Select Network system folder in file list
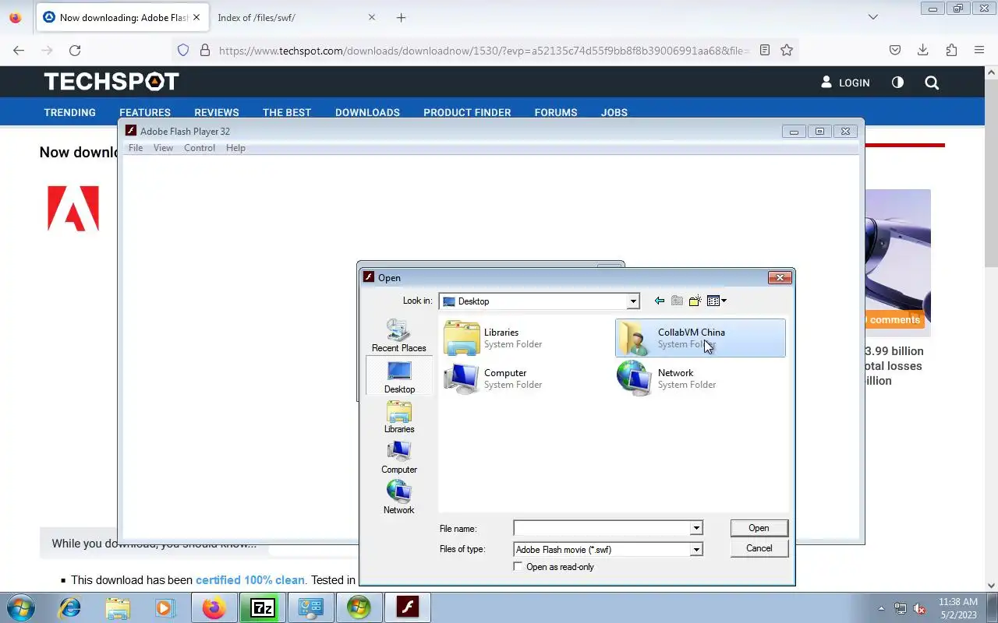This screenshot has width=998, height=623. pyautogui.click(x=700, y=378)
